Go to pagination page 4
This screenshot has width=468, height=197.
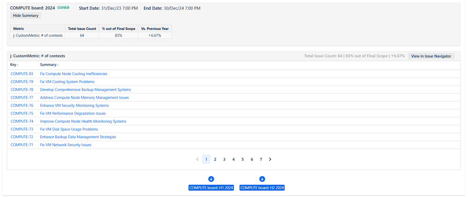[x=233, y=159]
